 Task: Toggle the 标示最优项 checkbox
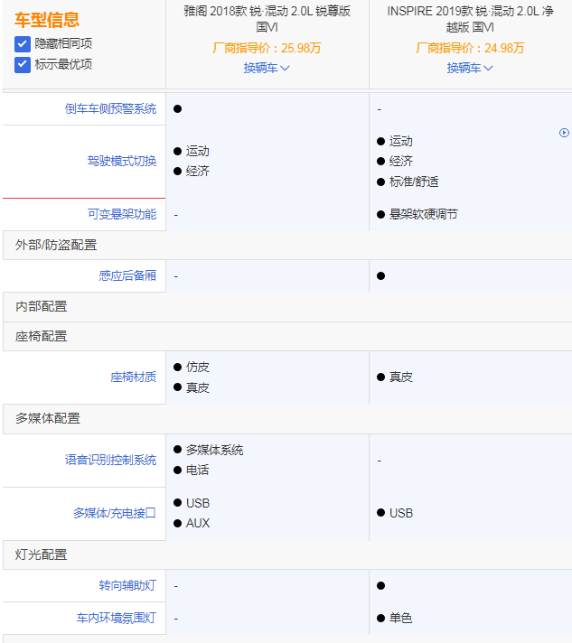[23, 64]
